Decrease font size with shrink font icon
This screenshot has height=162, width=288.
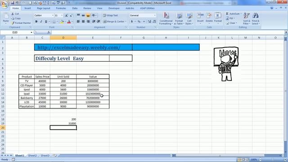71,15
